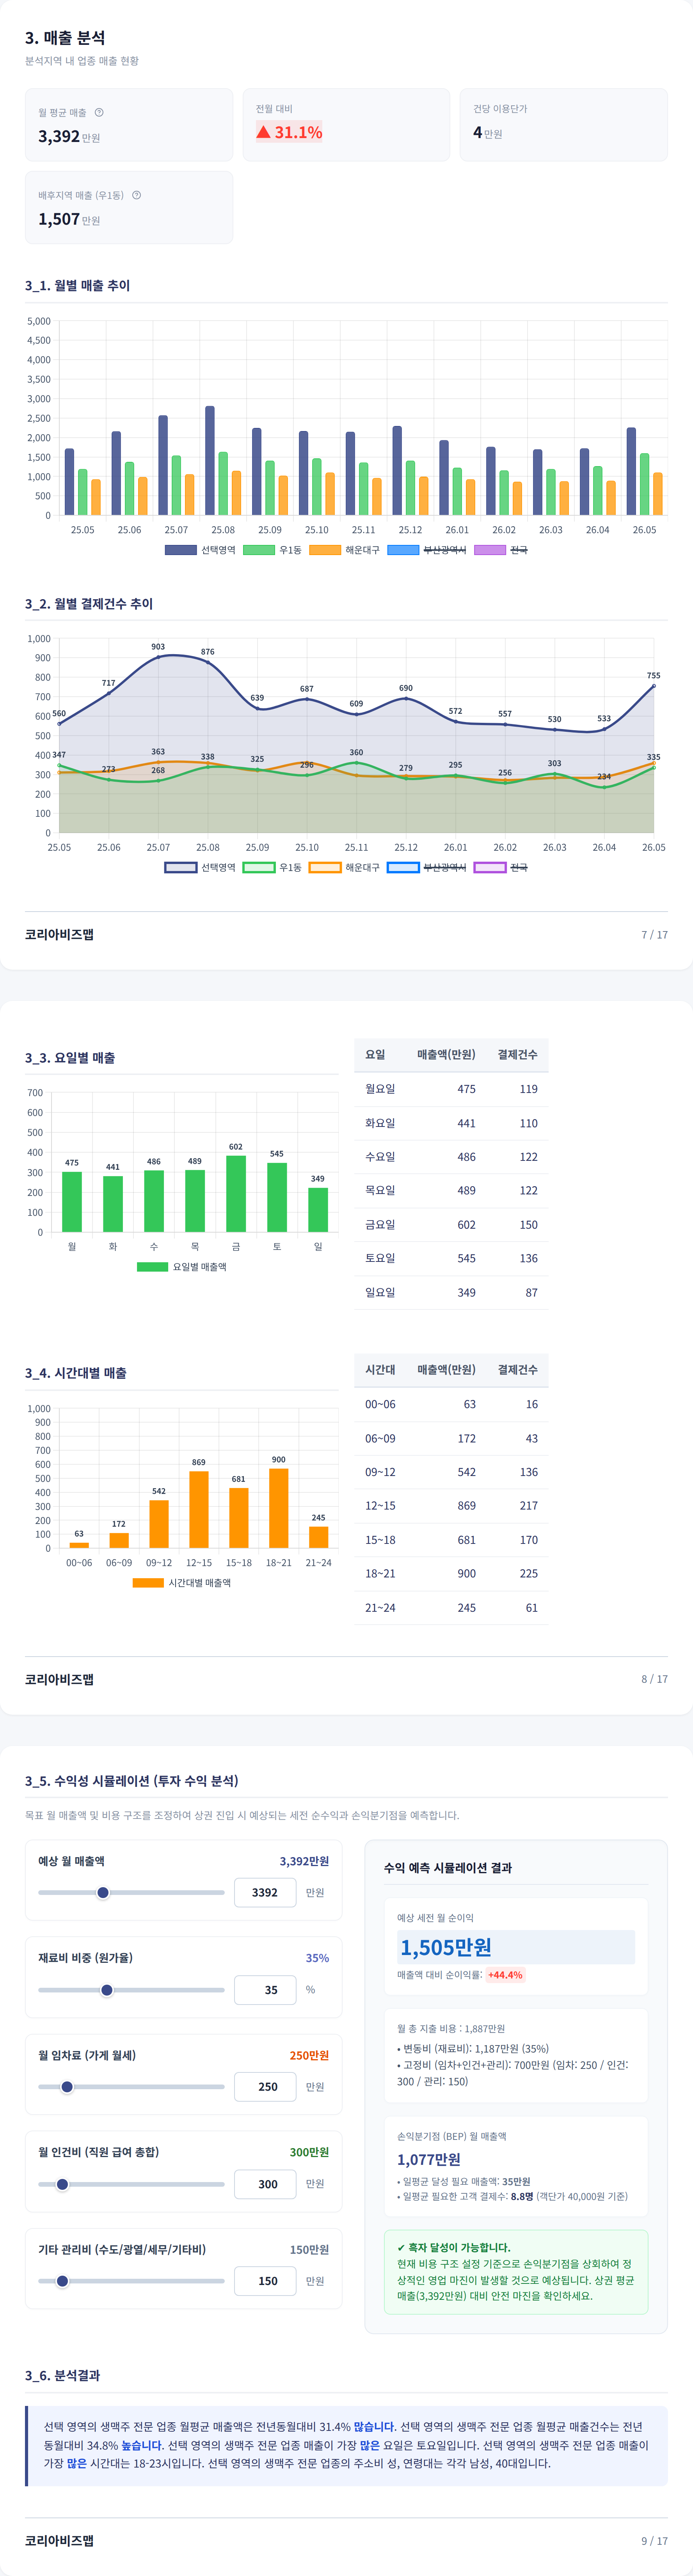
Task: Click 수요일 결제건수 value 122
Action: [528, 1157]
